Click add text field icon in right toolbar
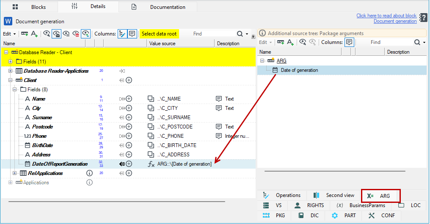This screenshot has width=430, height=224. (x=290, y=42)
